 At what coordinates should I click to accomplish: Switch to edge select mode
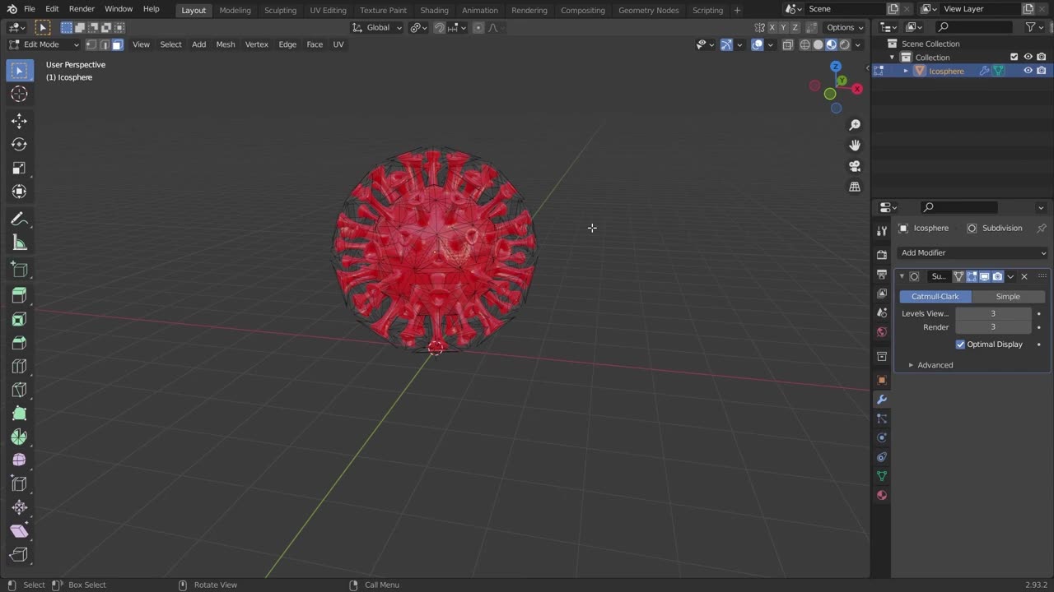tap(105, 44)
